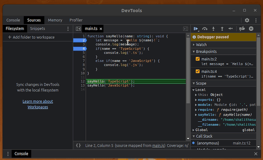Hide the navigator sidebar icon

(78, 29)
